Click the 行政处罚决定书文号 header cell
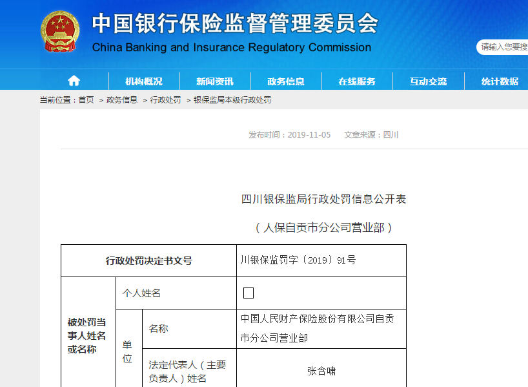The width and height of the screenshot is (528, 387). tap(149, 260)
